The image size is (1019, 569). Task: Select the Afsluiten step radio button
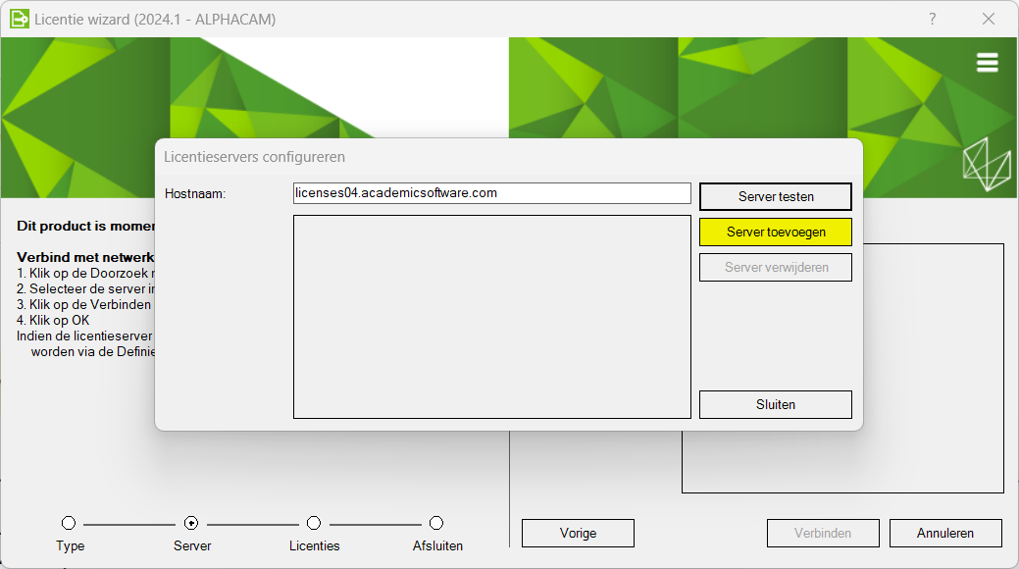tap(436, 523)
